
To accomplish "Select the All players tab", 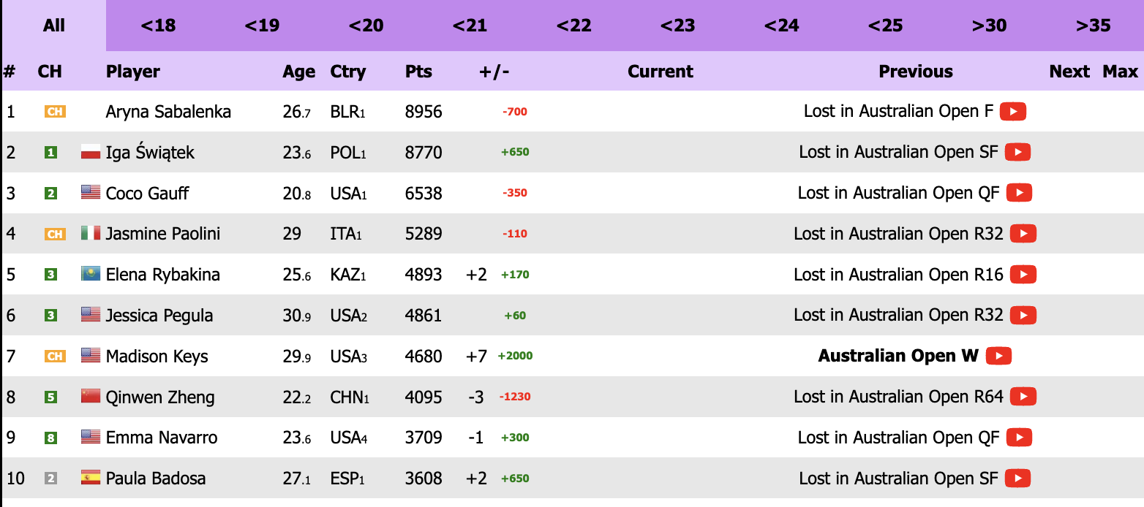I will 54,26.
